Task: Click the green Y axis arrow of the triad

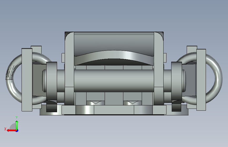Action: 17,125
